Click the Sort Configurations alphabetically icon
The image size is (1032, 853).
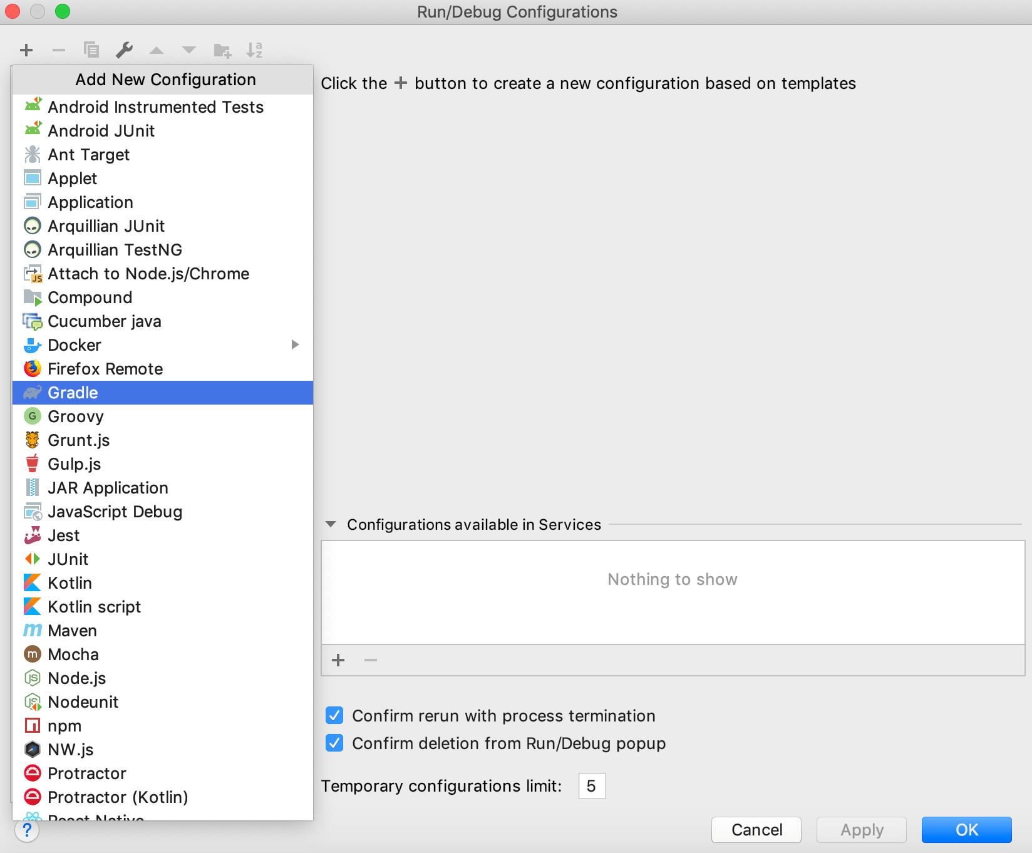point(254,49)
